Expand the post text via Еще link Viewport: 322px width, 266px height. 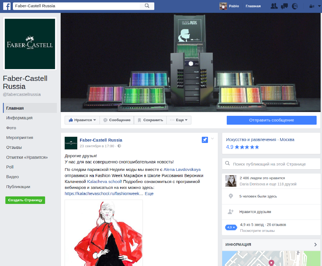(149, 193)
